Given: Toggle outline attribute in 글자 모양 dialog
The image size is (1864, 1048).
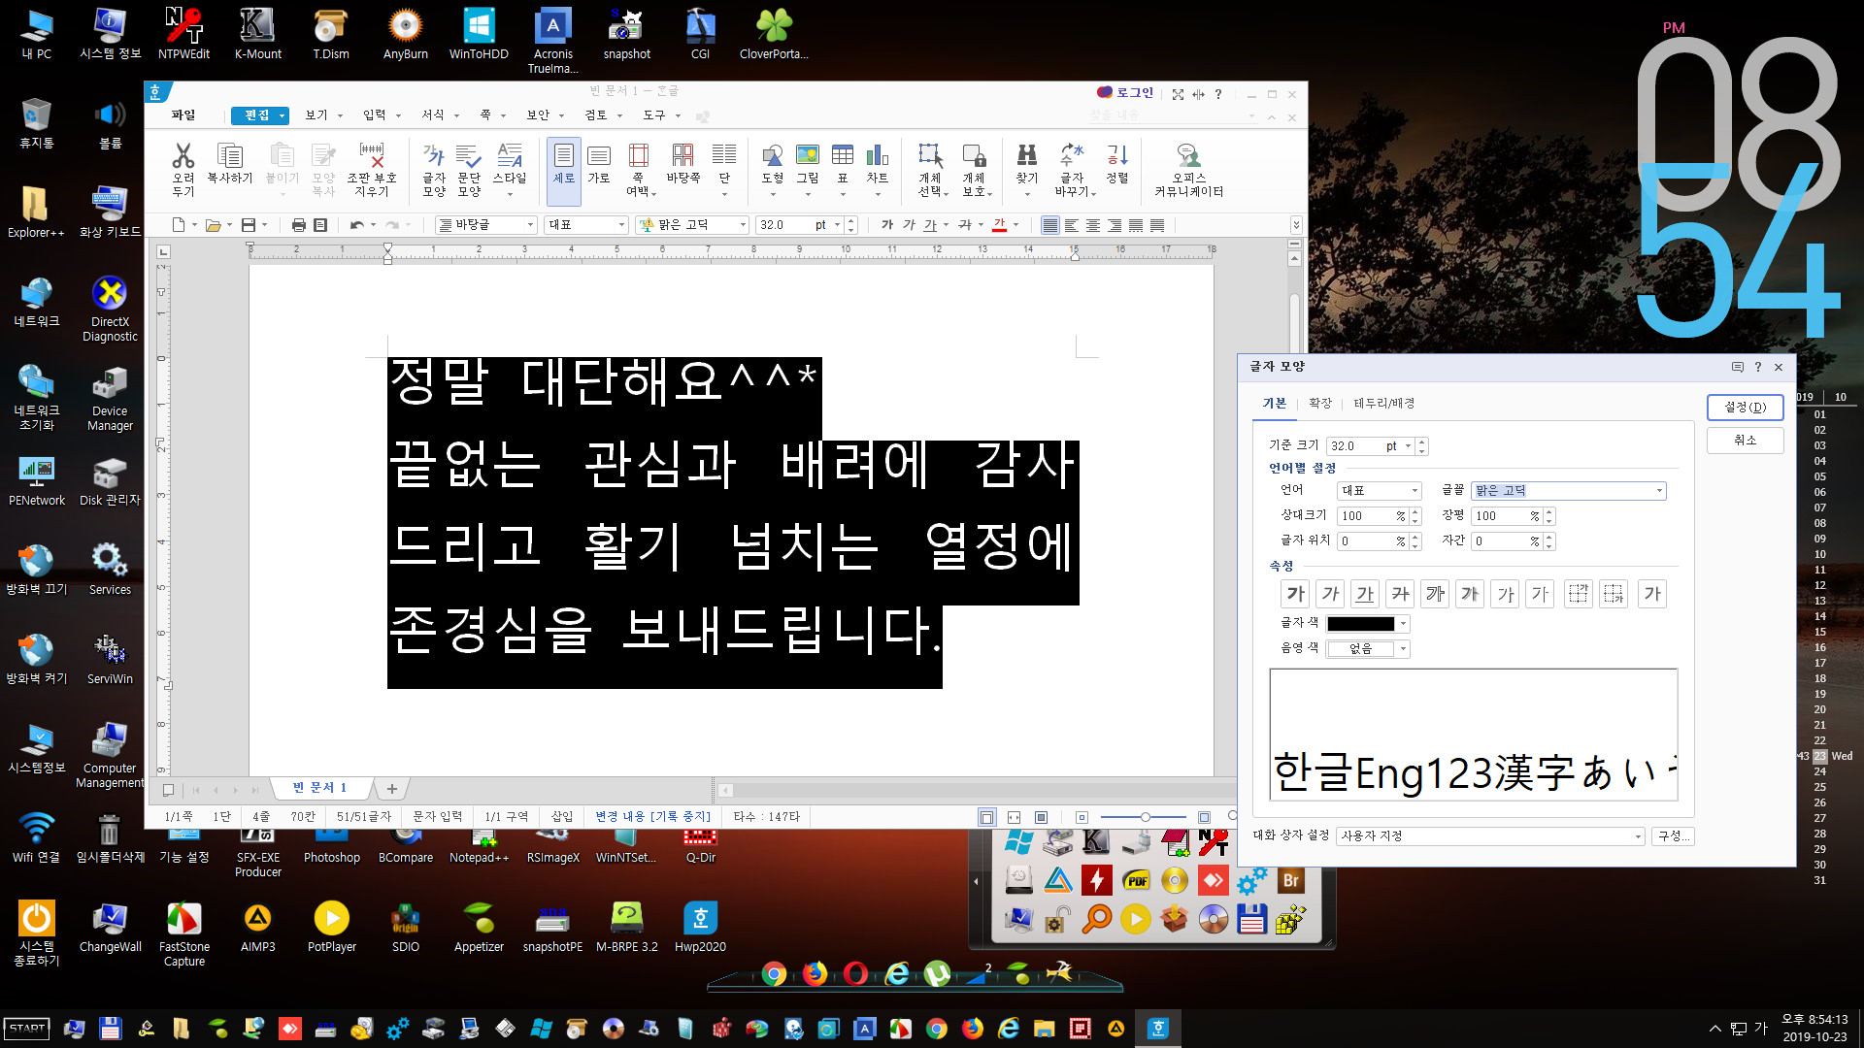Looking at the screenshot, I should coord(1435,594).
